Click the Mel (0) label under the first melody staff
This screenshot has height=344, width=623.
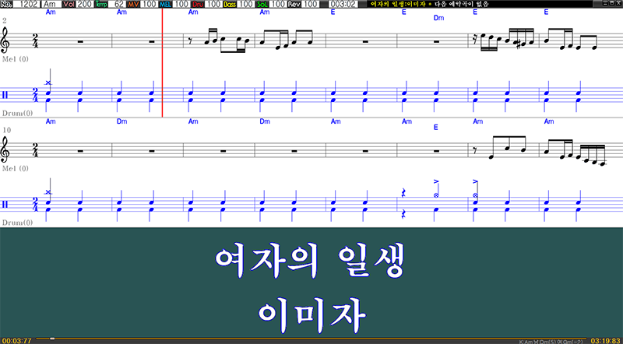(15, 59)
